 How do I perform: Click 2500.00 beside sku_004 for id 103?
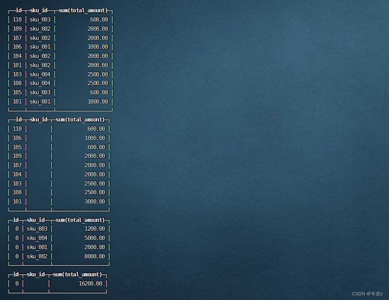pos(98,74)
